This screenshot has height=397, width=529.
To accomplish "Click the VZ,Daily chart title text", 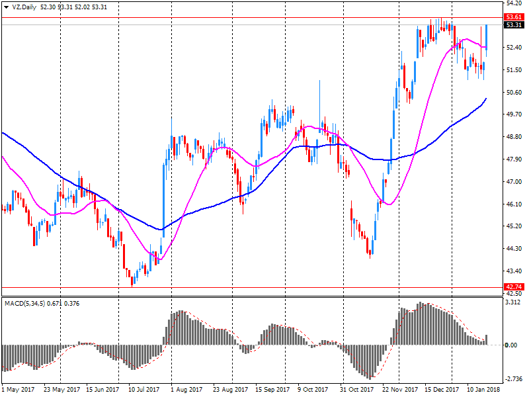I will (24, 7).
